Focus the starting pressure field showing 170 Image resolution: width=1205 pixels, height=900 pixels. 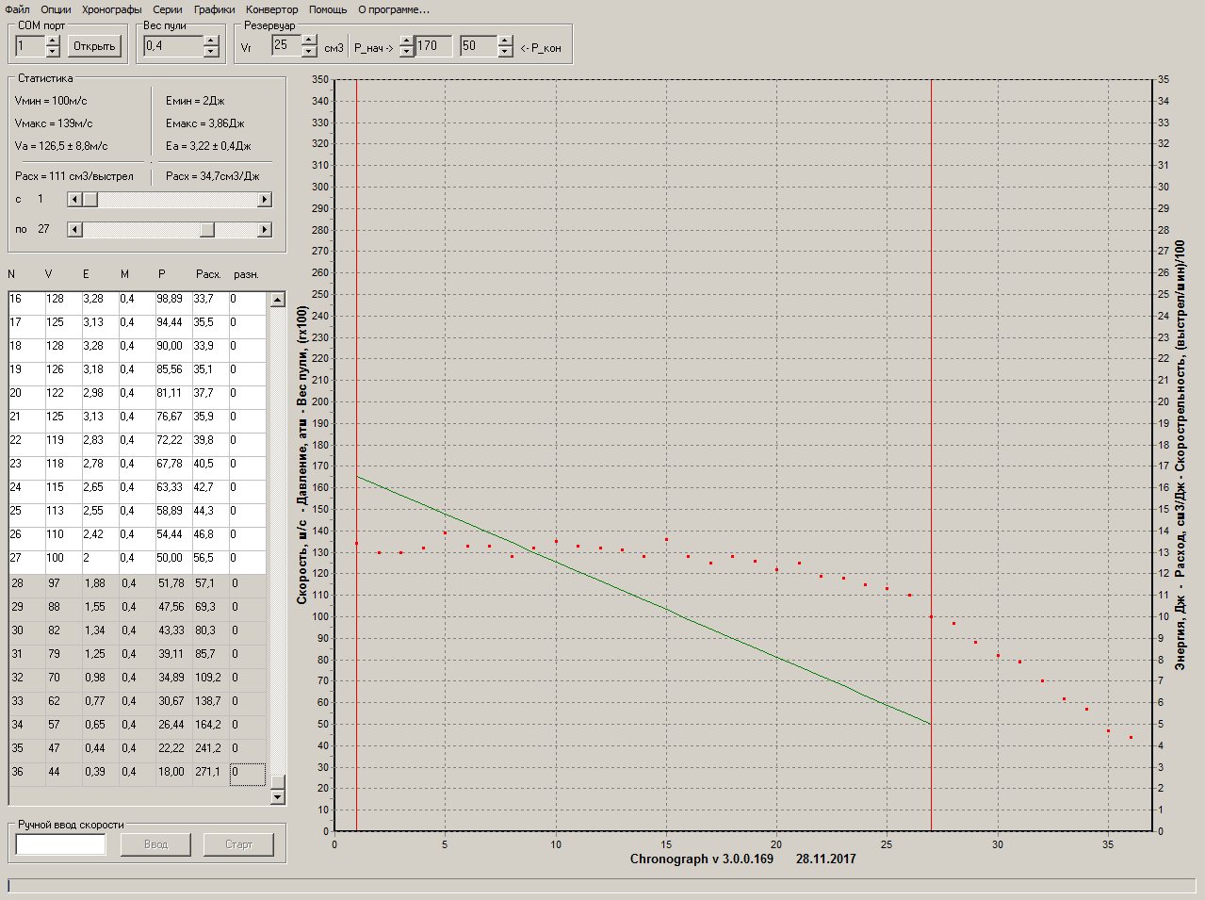click(x=433, y=45)
